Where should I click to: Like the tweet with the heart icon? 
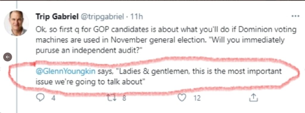[x=182, y=98]
